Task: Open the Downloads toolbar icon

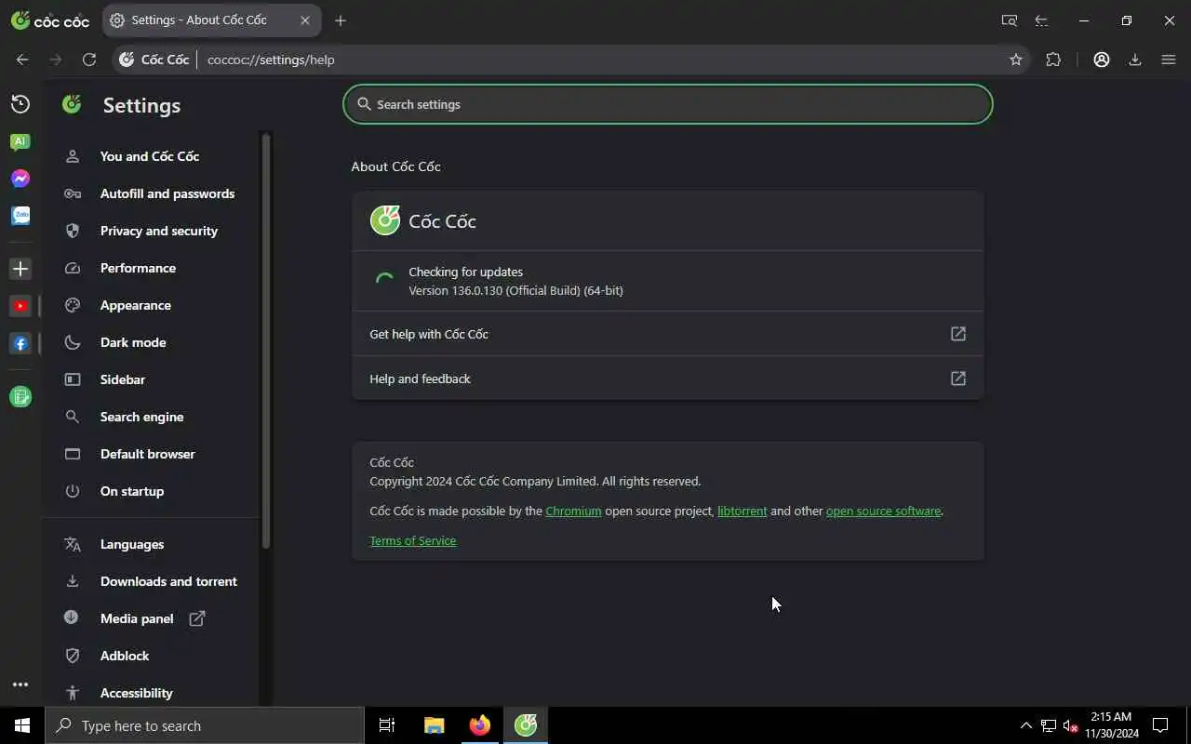Action: coord(1135,60)
